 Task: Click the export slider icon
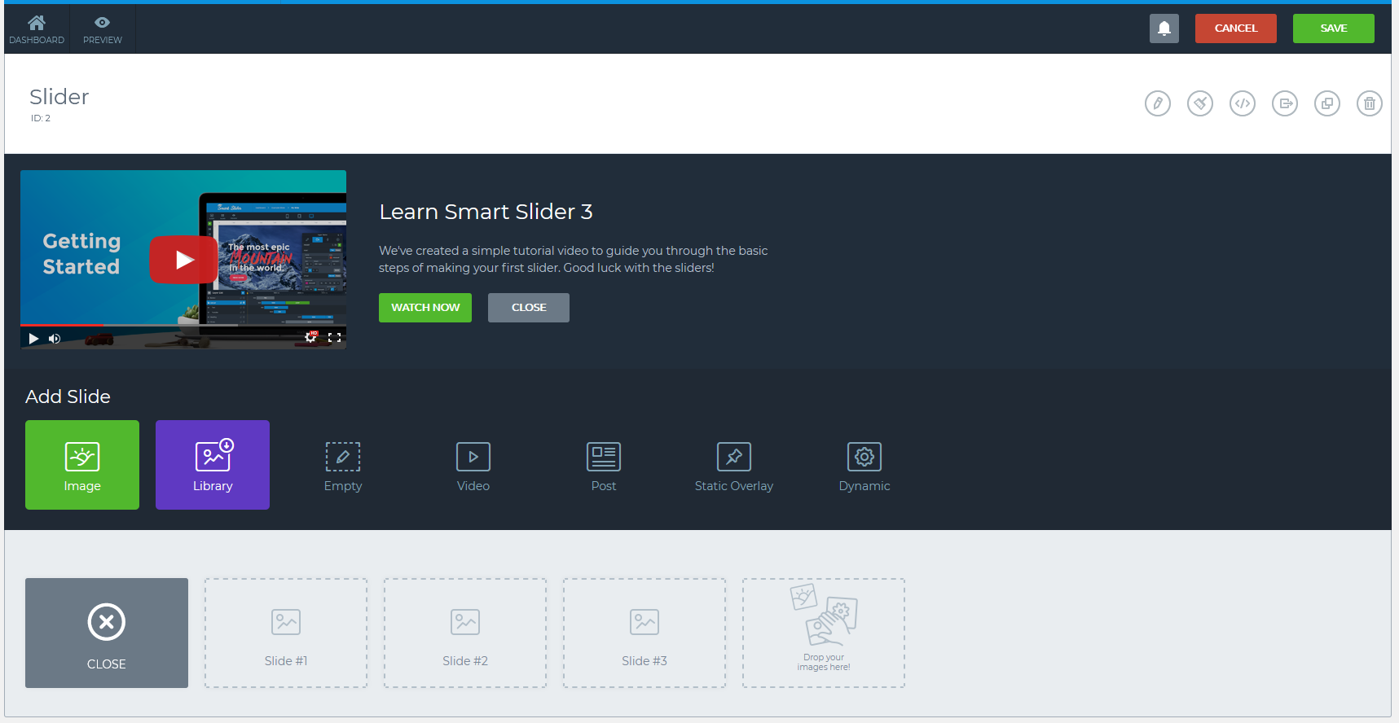1285,103
